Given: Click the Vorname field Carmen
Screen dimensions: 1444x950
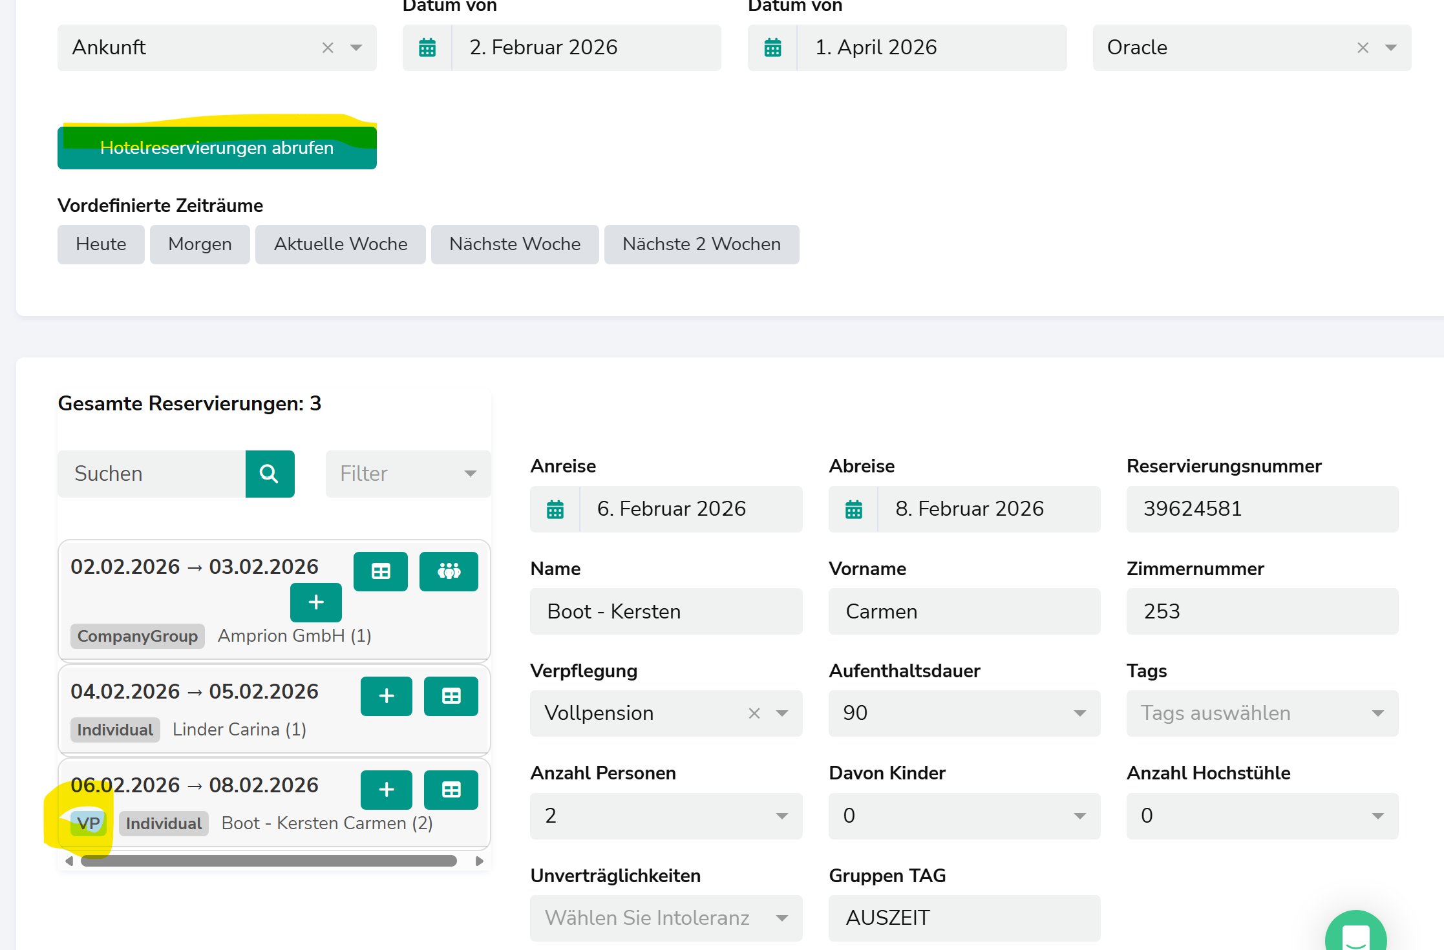Looking at the screenshot, I should [x=964, y=611].
